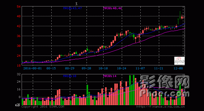Click the 09-20 date label
Screen dimensions: 204x111
pyautogui.click(x=86, y=68)
